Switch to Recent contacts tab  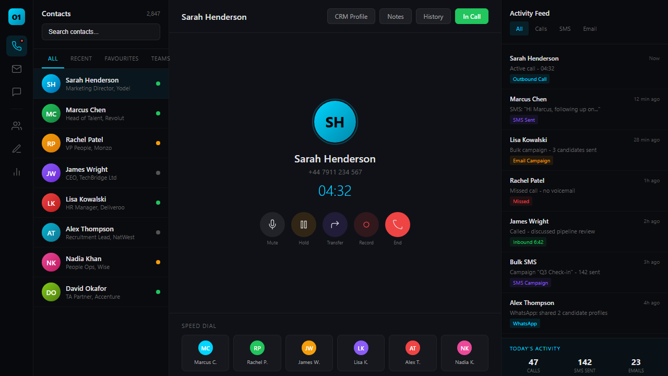[81, 58]
